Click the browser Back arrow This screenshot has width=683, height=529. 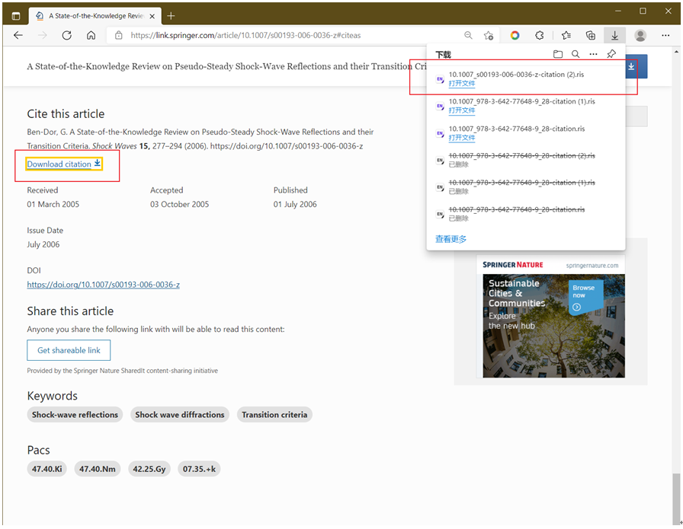point(18,35)
